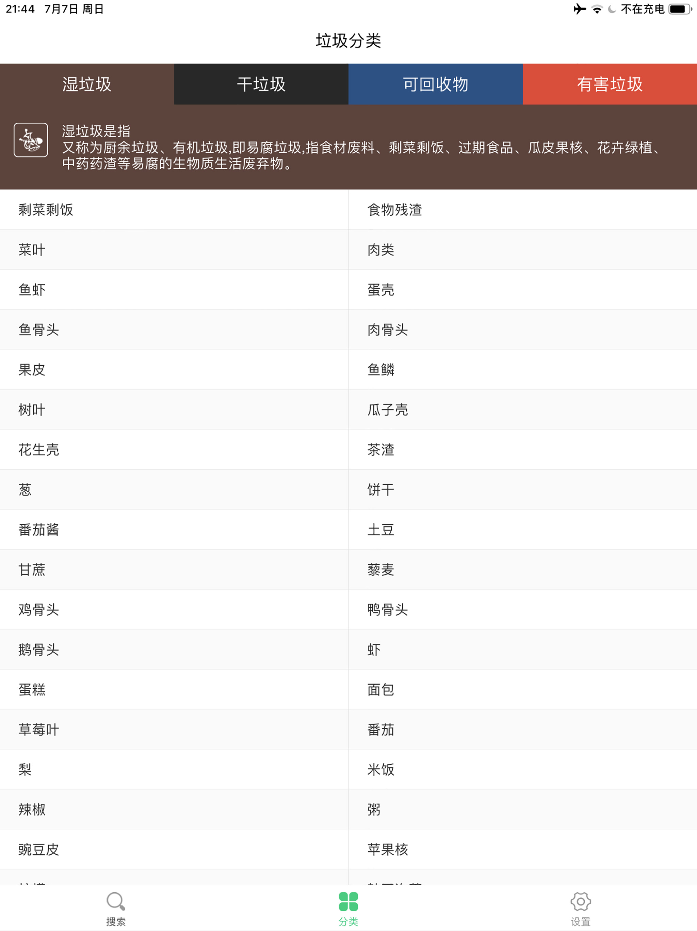The height and width of the screenshot is (931, 697).
Task: Tap the 草莓叶 row
Action: 39,729
